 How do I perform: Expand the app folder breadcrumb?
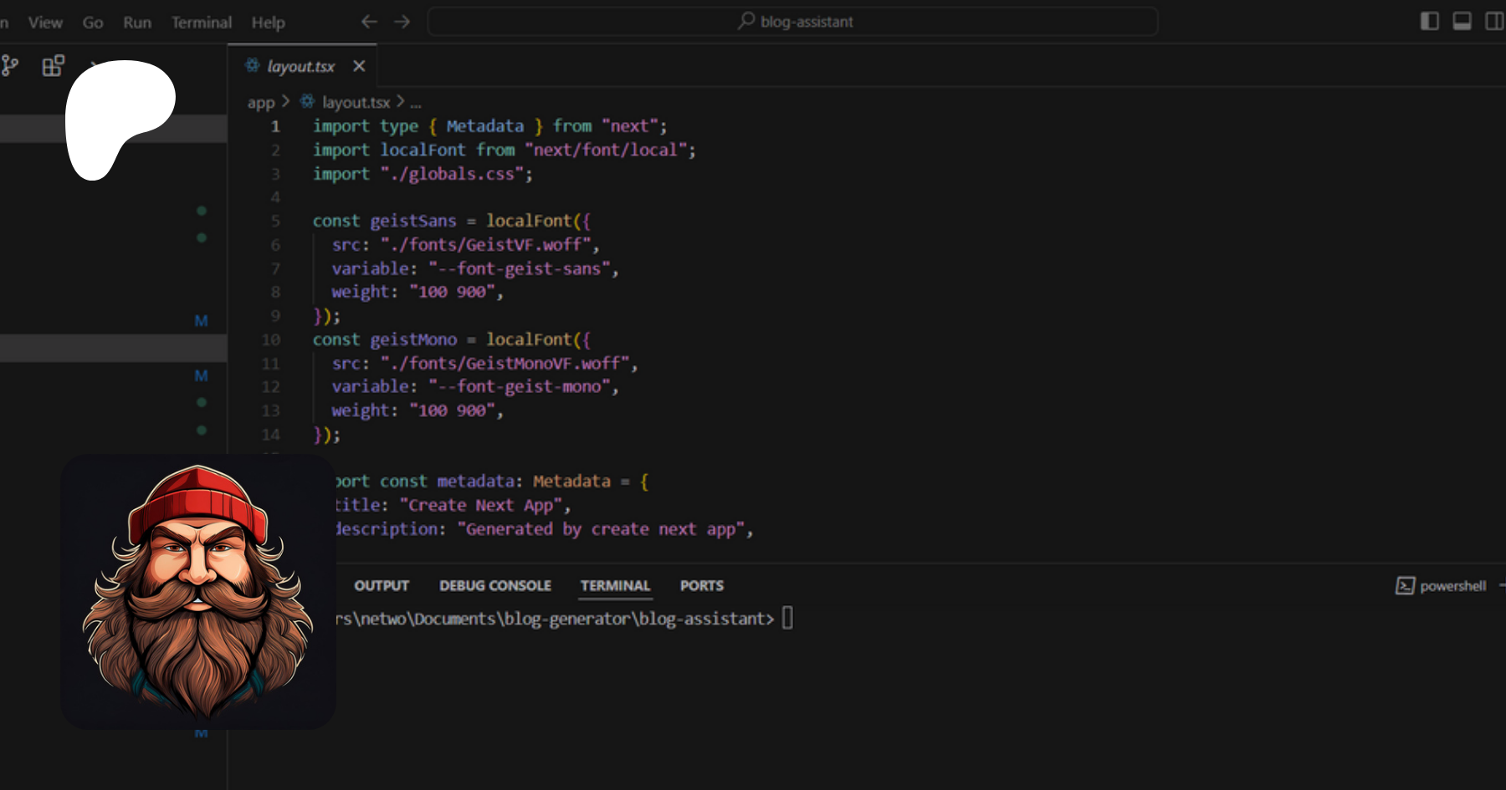pos(260,102)
